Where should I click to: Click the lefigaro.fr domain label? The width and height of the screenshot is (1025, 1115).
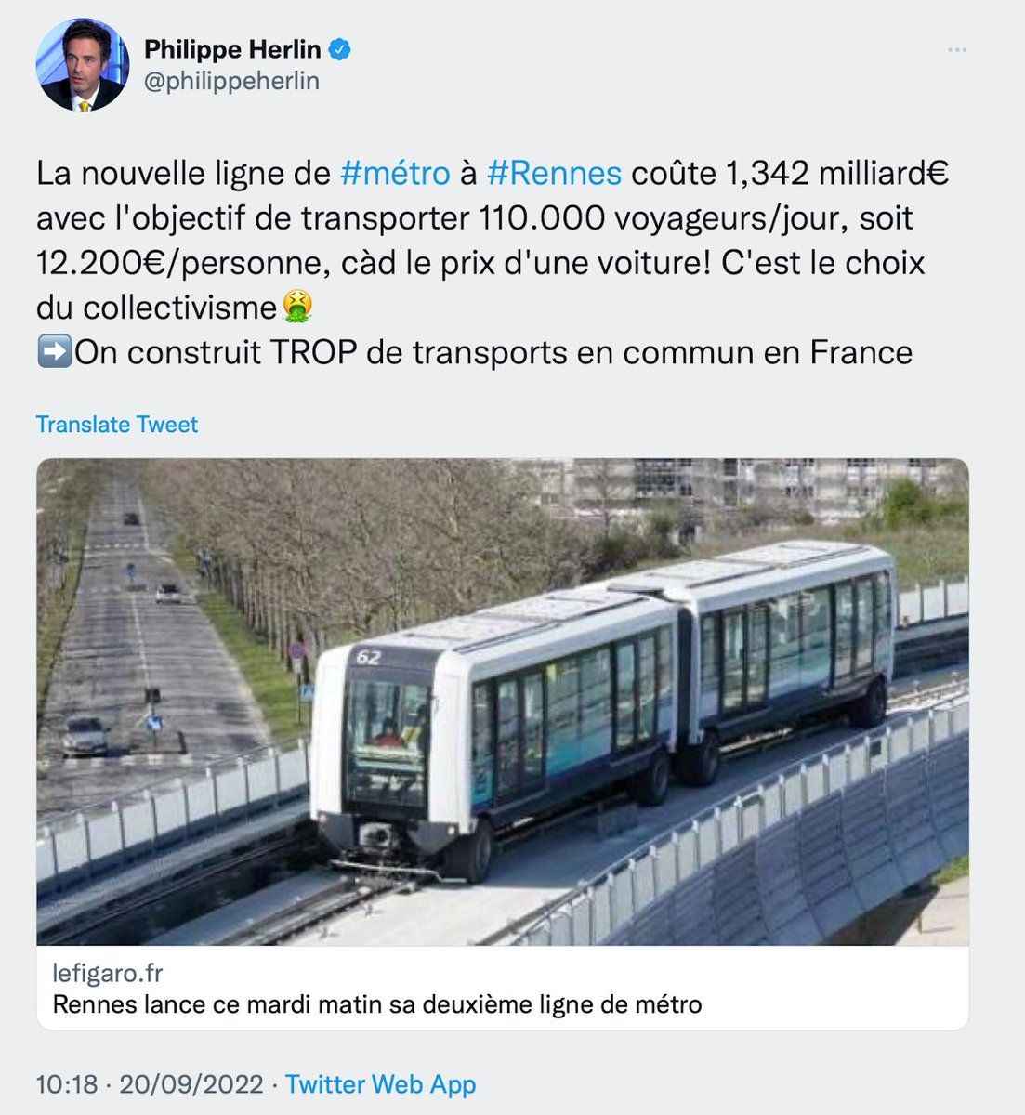tap(108, 973)
